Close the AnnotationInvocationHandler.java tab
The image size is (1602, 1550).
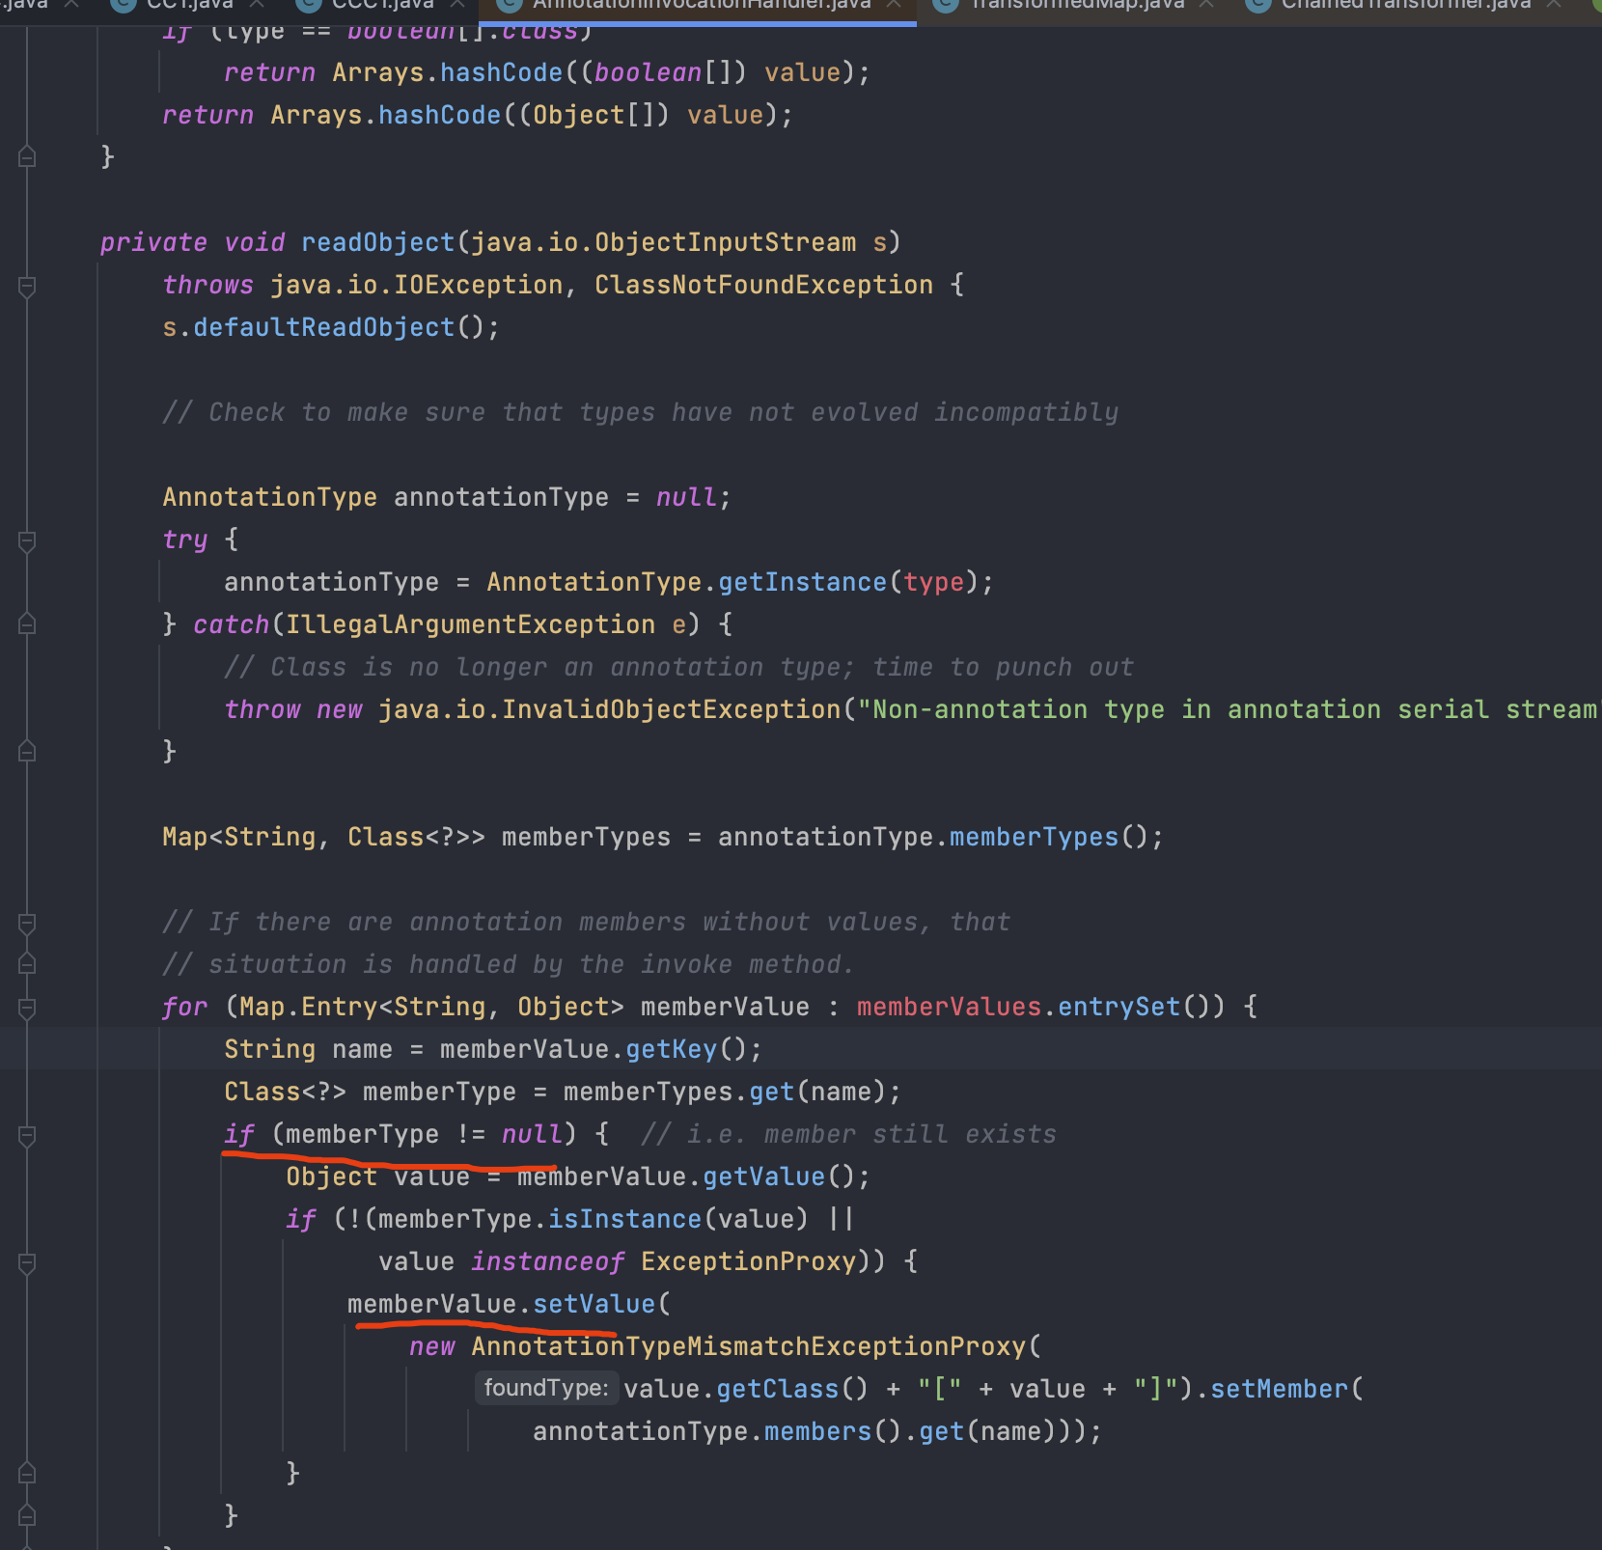point(895,5)
